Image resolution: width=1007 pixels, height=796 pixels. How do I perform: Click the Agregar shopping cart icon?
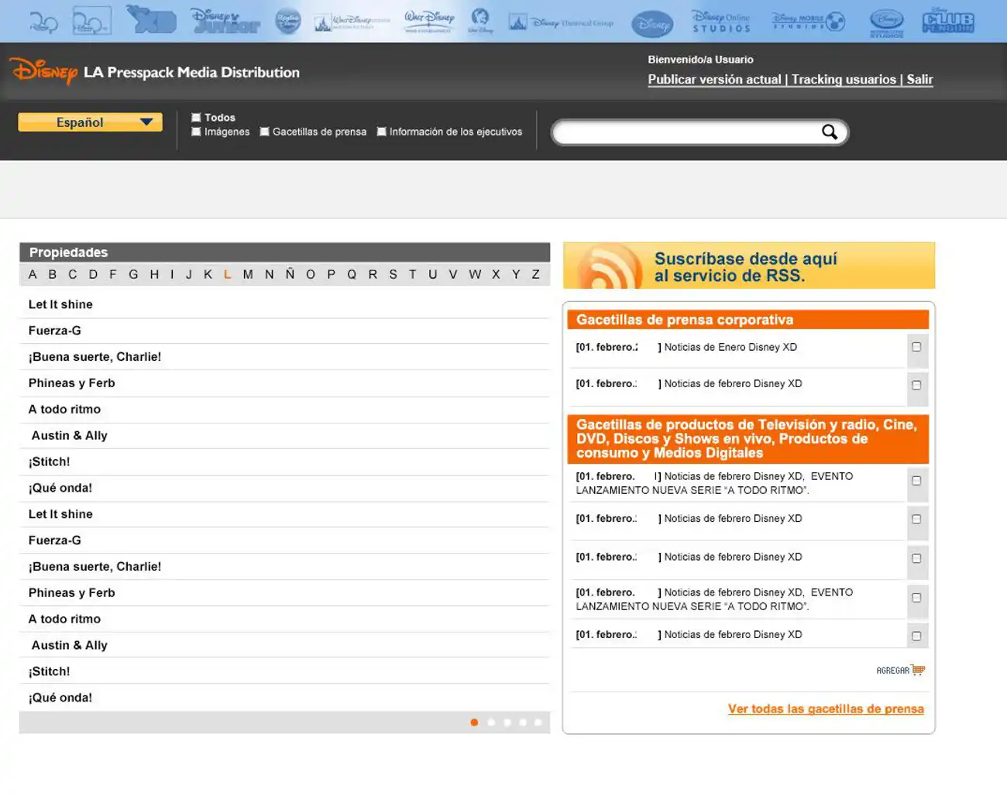(901, 670)
